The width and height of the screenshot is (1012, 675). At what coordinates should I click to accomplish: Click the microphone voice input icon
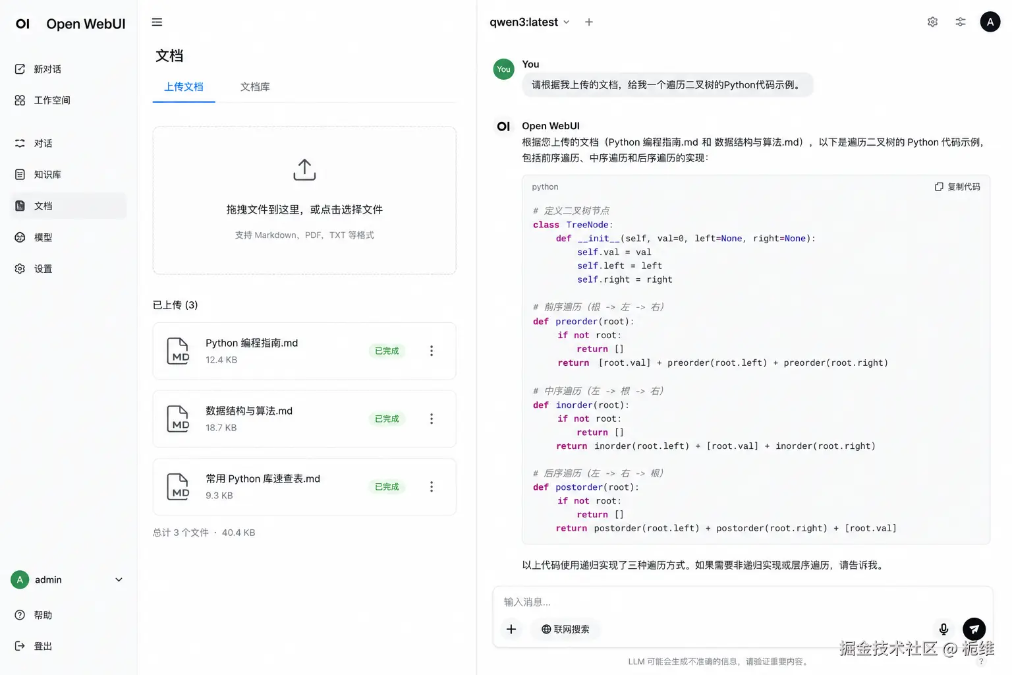(x=943, y=630)
